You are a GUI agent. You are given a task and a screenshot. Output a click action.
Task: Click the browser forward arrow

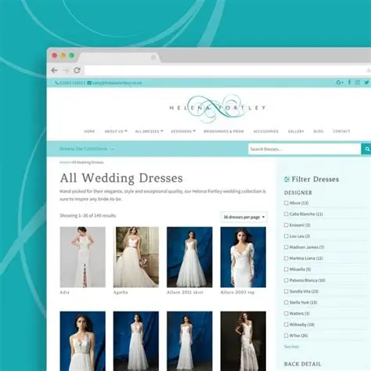(66, 70)
